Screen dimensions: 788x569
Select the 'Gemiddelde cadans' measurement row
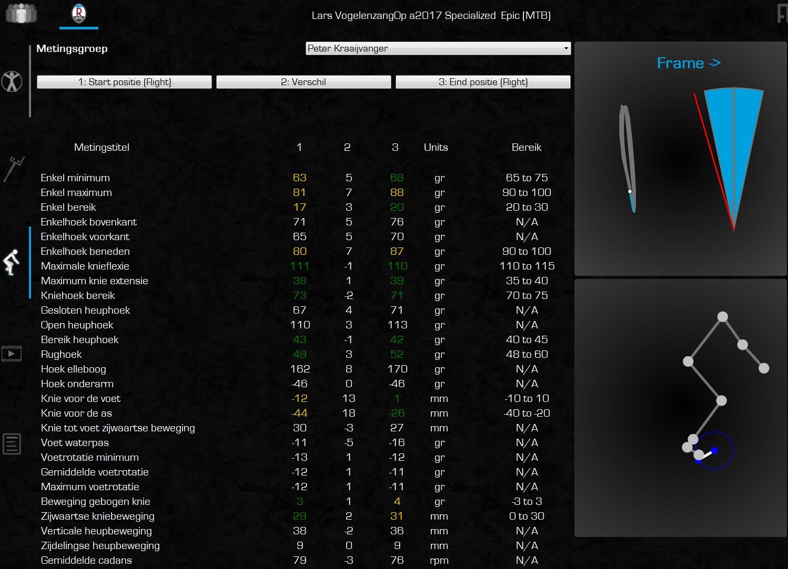(86, 561)
